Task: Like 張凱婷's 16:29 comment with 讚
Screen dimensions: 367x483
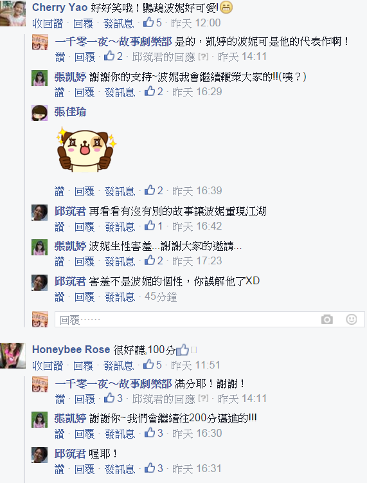Action: (x=59, y=92)
